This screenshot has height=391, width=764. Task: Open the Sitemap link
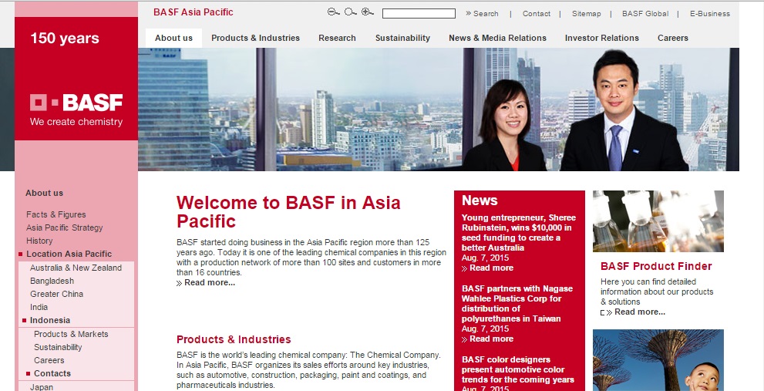pos(586,14)
